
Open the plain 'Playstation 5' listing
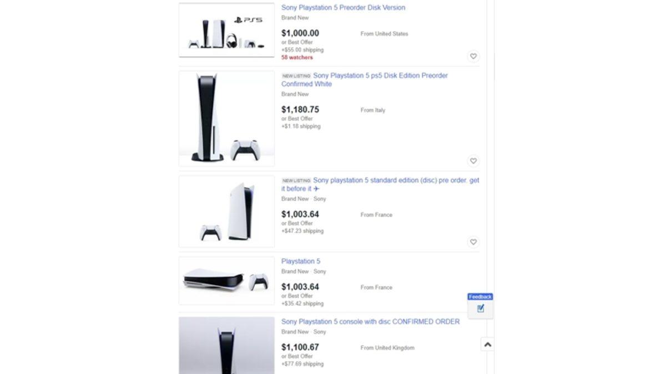click(301, 261)
